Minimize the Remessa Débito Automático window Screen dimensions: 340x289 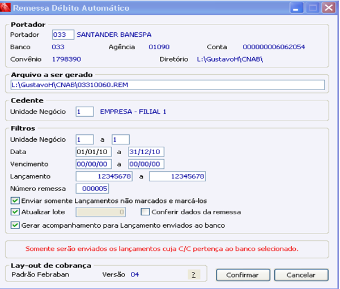click(296, 8)
